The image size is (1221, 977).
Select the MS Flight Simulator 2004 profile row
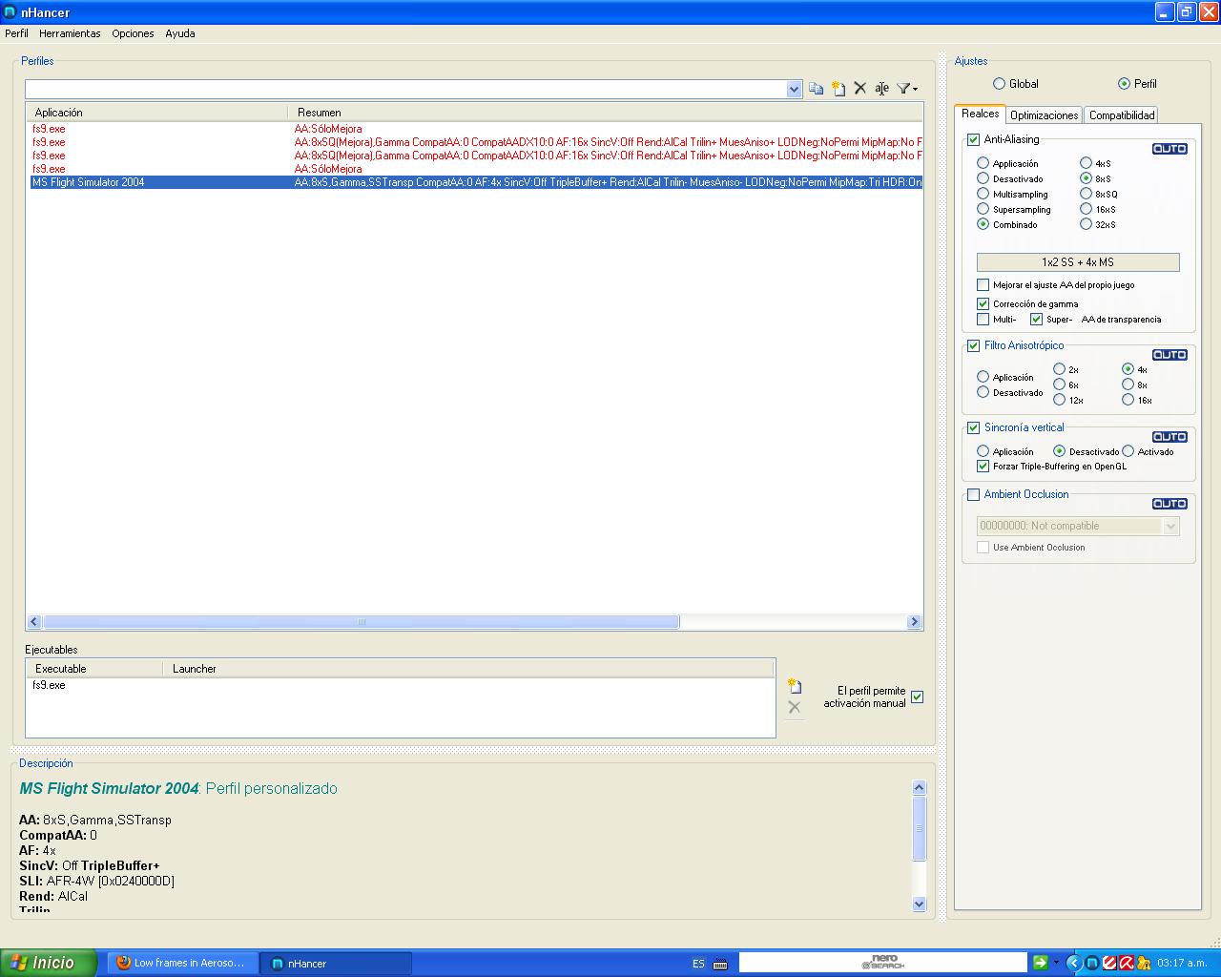click(476, 182)
